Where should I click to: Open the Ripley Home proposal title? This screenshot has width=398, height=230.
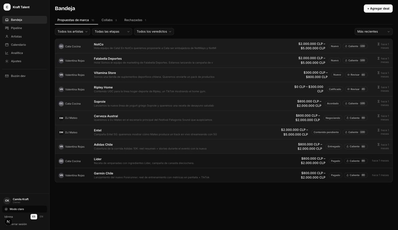point(103,87)
